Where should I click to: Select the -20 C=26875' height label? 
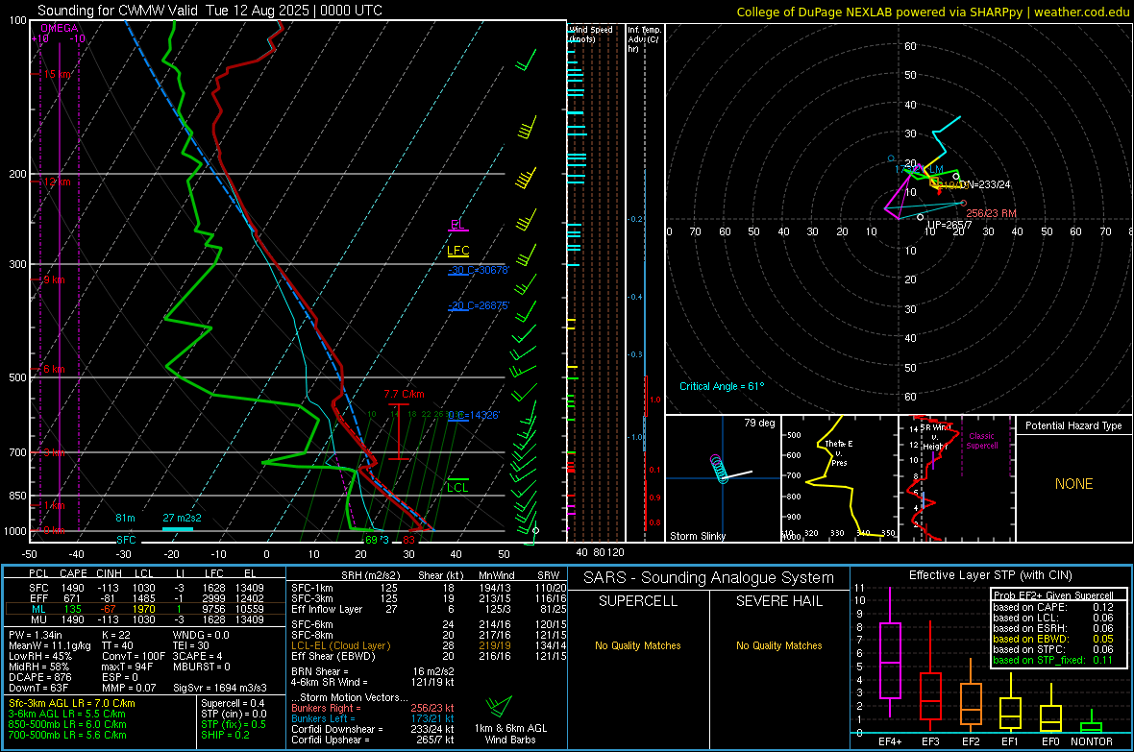(479, 305)
